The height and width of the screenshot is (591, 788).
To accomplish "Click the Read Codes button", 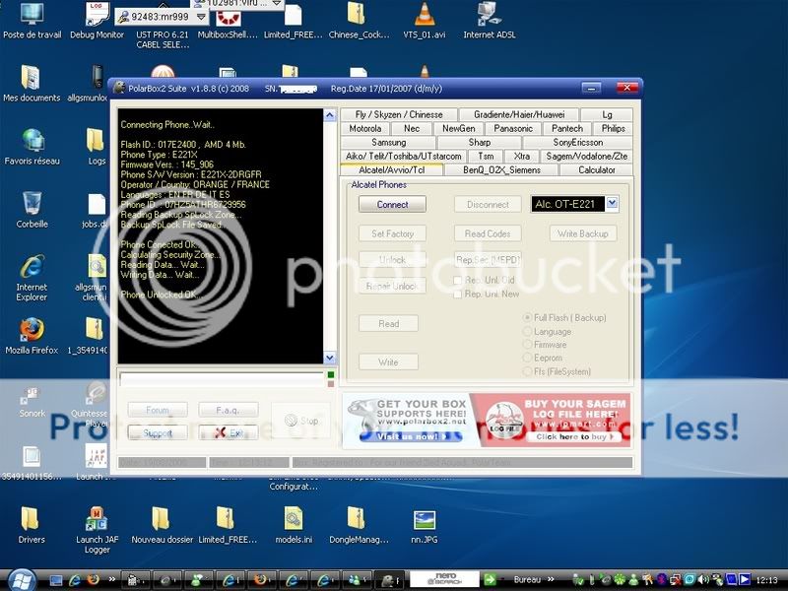I will [x=488, y=233].
